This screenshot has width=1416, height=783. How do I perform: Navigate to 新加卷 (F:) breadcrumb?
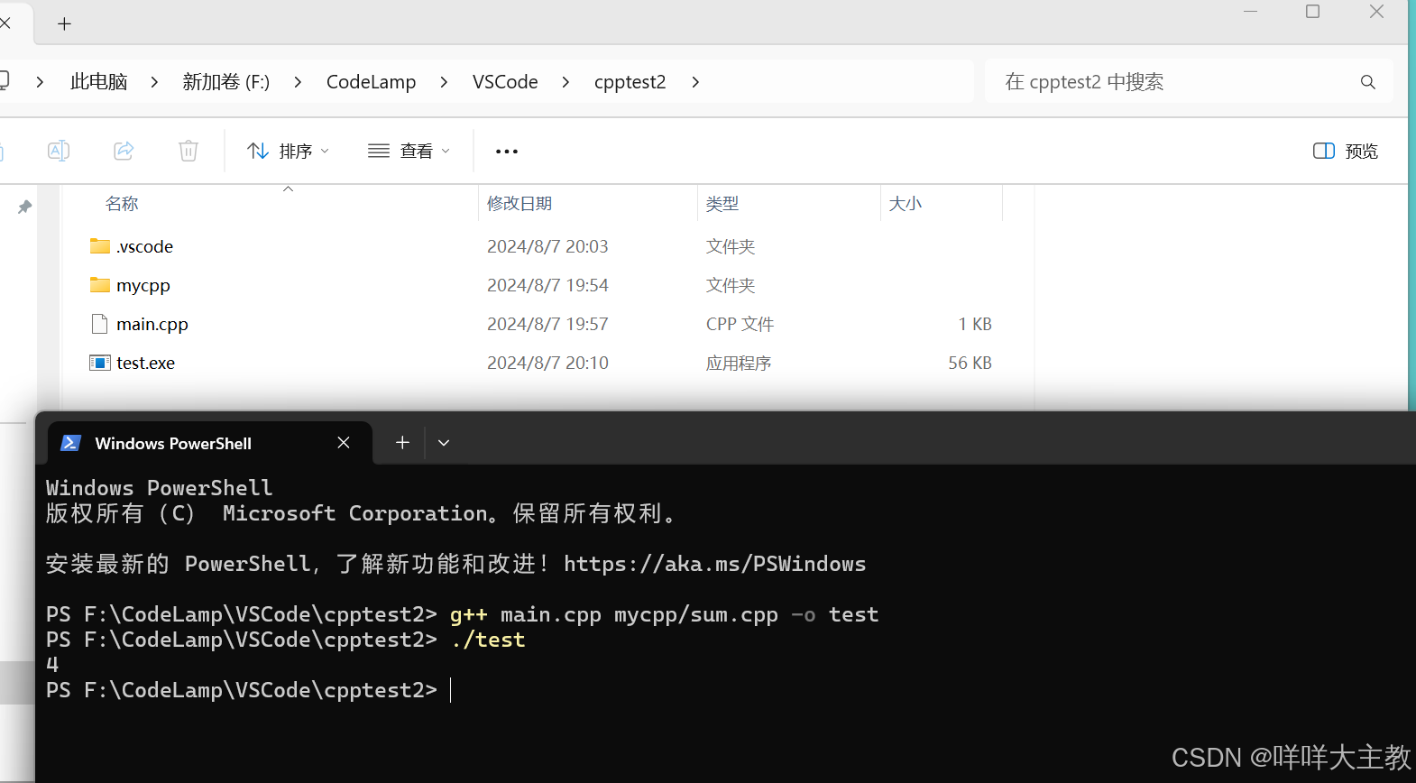[x=226, y=82]
